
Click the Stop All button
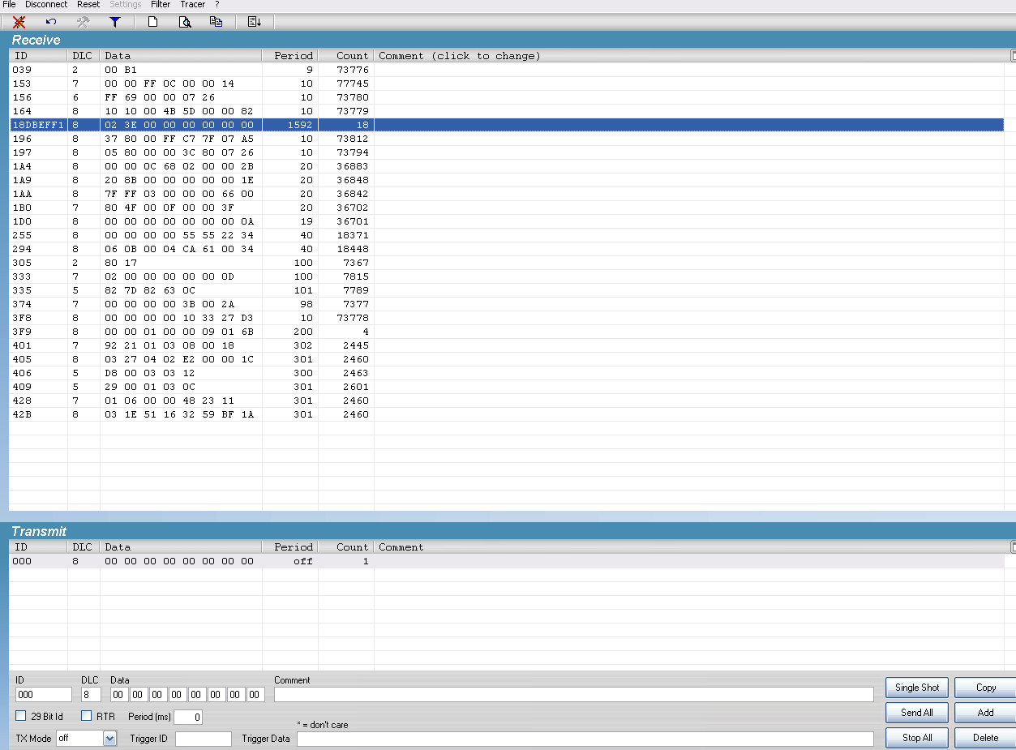[917, 738]
